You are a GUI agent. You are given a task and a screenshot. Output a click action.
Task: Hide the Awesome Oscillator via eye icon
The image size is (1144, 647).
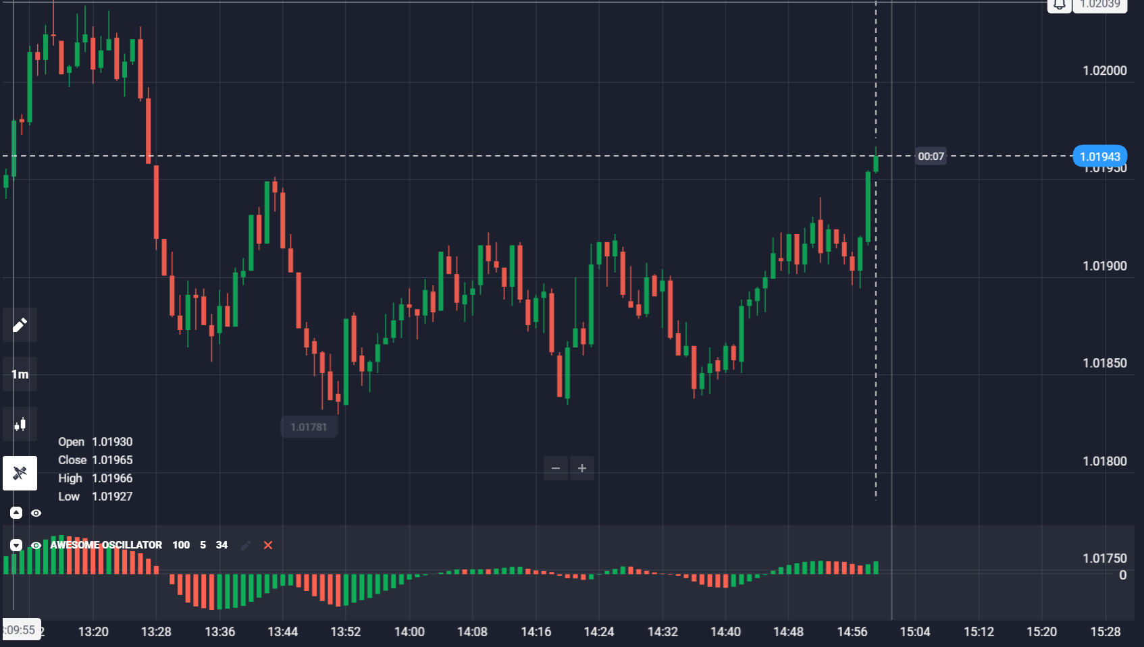(36, 545)
